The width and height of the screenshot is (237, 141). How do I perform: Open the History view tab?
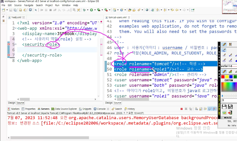[x=130, y=109]
